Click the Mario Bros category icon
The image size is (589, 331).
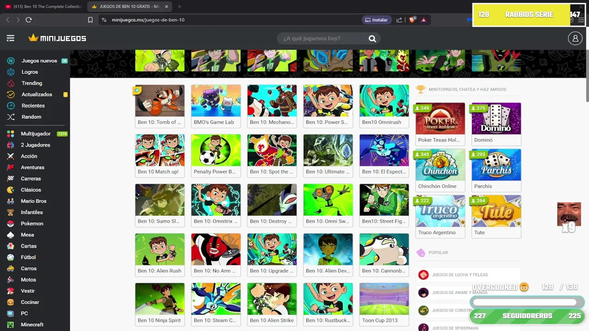11,201
